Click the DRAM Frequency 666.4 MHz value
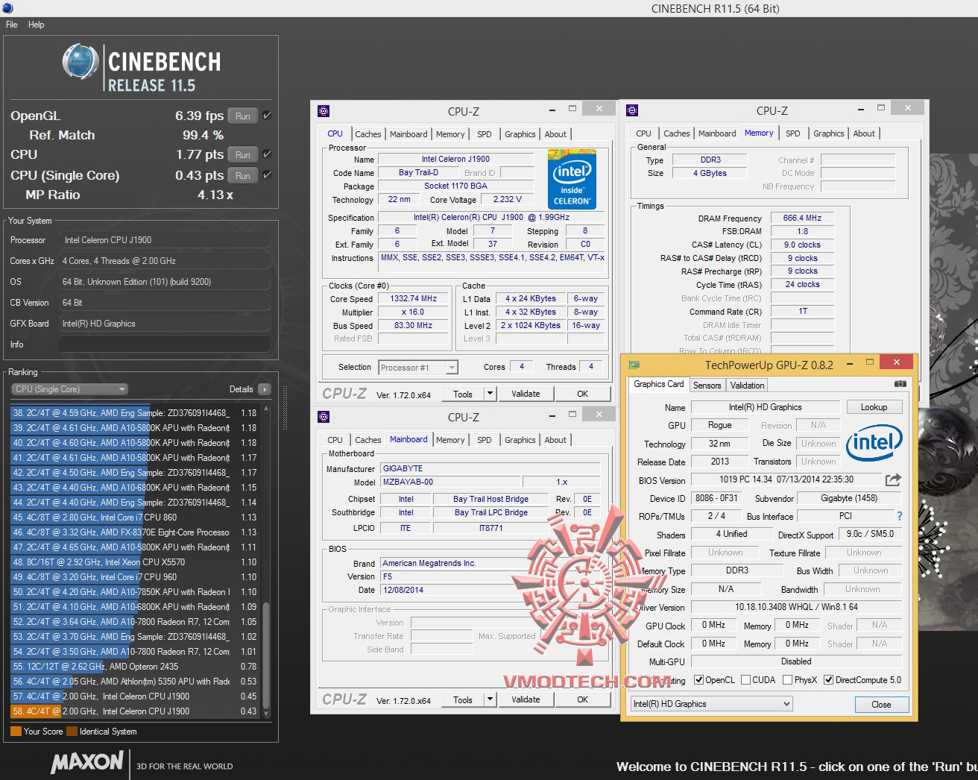 click(802, 218)
